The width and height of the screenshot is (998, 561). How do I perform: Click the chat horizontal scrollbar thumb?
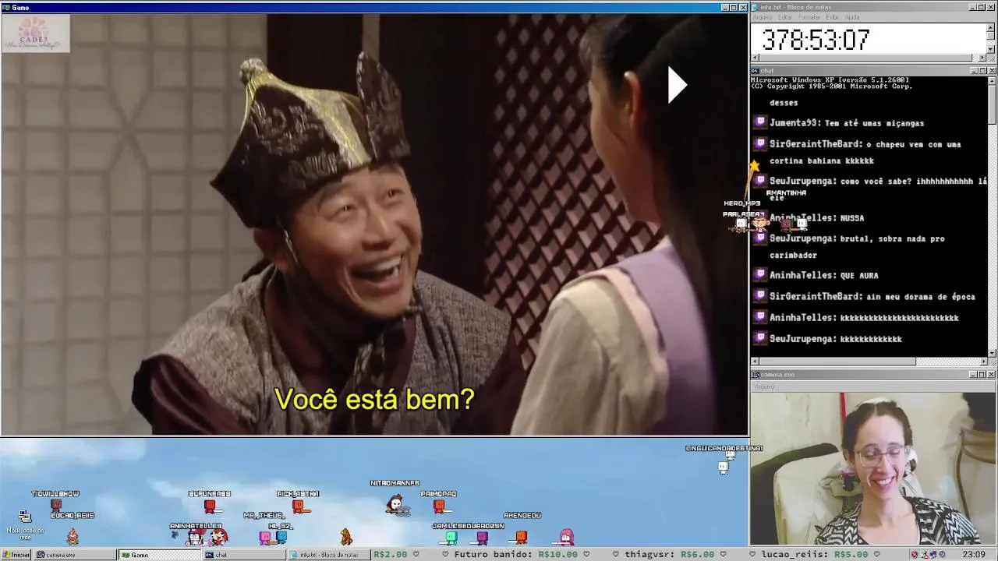click(x=837, y=362)
